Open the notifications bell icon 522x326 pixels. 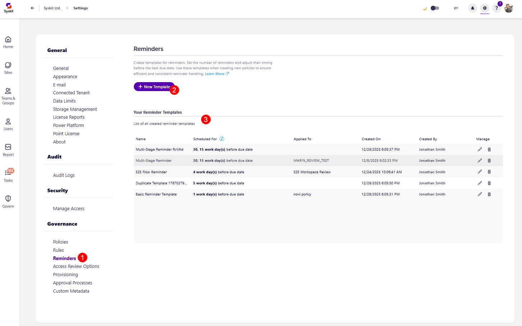tap(472, 8)
